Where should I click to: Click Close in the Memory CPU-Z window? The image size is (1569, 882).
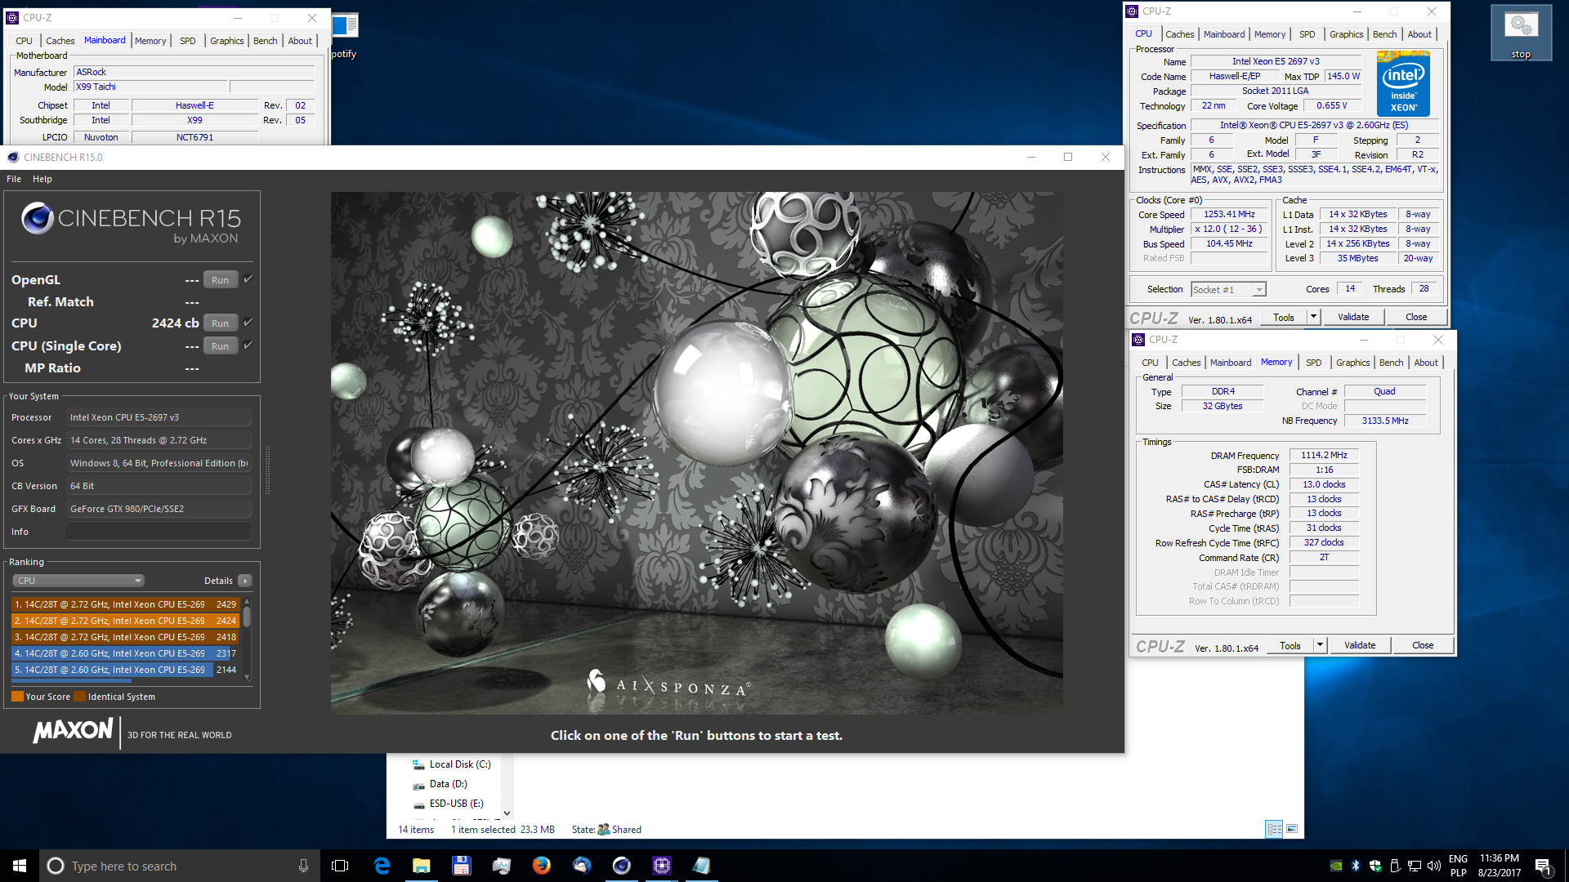coord(1423,645)
